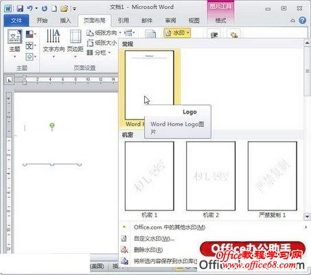Click the Undo icon in quick access toolbar
The height and width of the screenshot is (275, 311).
pyautogui.click(x=30, y=9)
